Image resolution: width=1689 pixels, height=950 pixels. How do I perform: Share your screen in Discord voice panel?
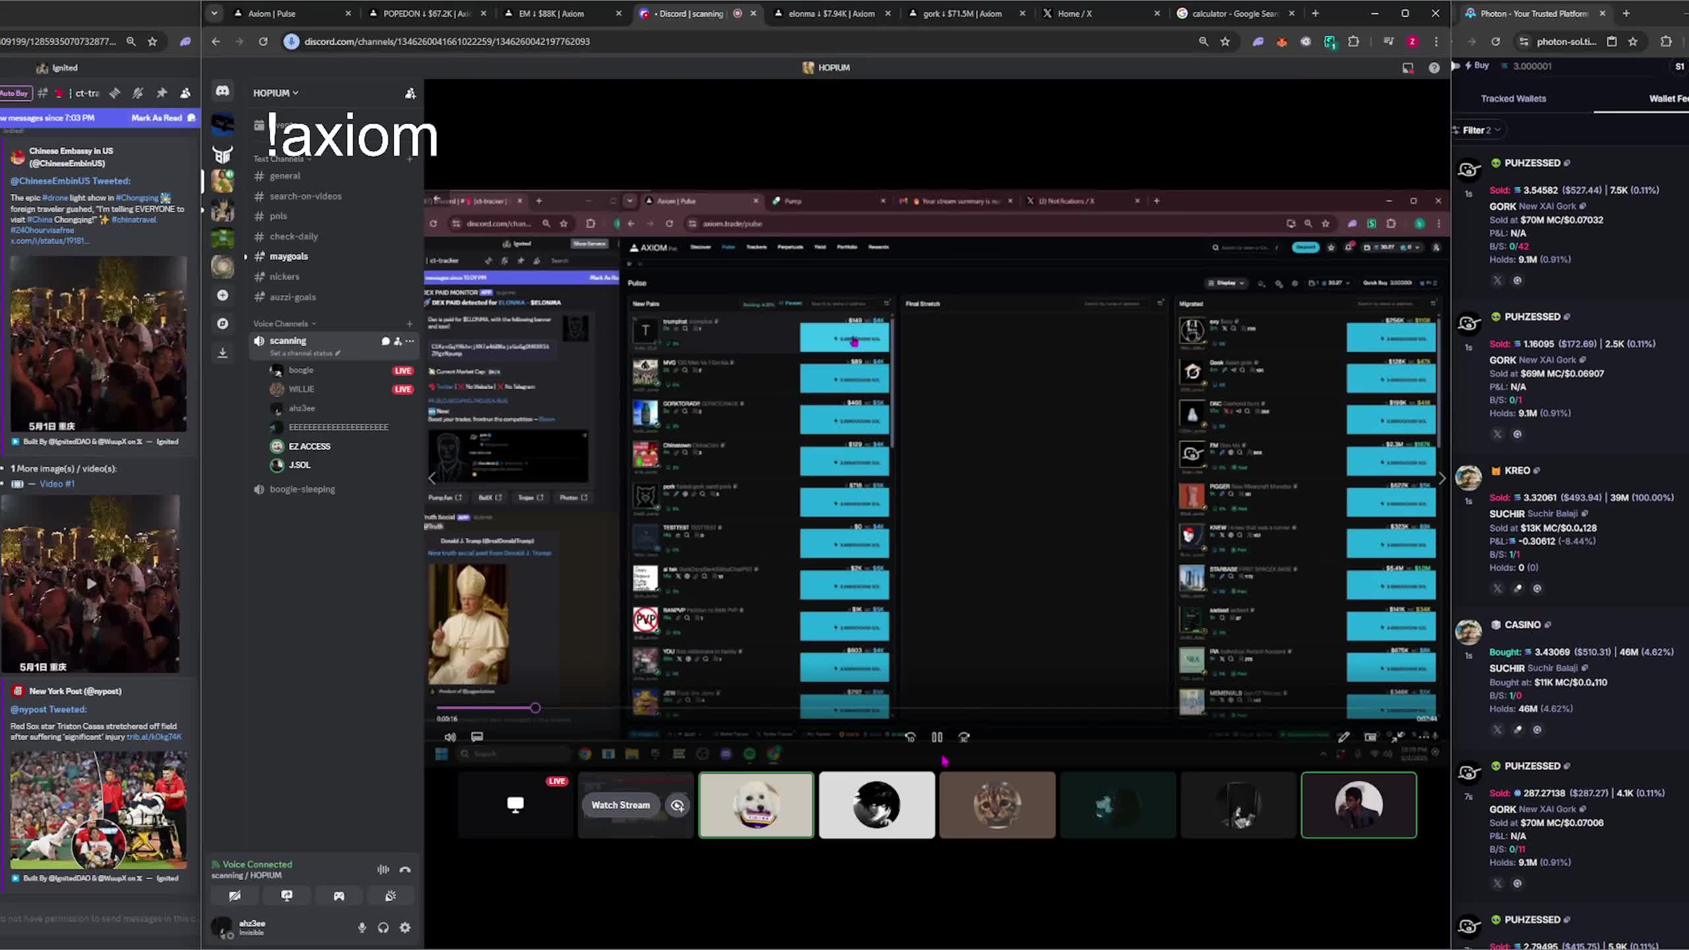coord(286,896)
